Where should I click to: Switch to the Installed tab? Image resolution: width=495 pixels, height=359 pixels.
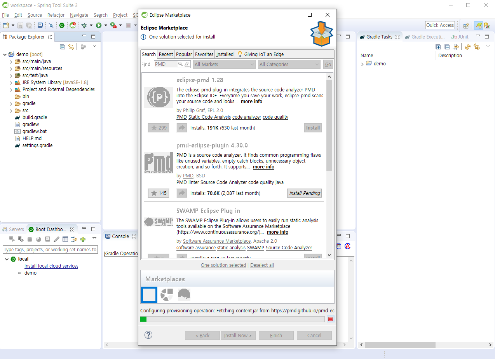coord(225,54)
